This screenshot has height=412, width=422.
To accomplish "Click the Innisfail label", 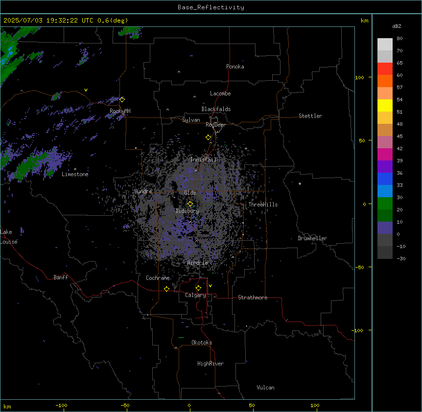I will coord(204,160).
